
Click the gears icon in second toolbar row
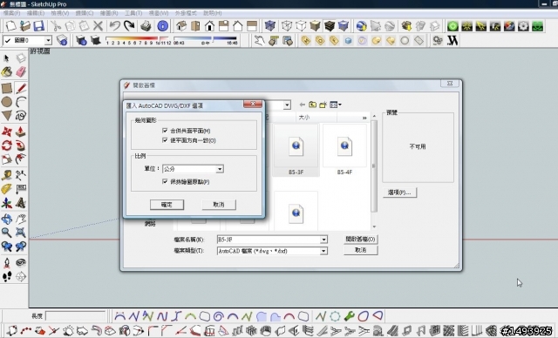438,41
